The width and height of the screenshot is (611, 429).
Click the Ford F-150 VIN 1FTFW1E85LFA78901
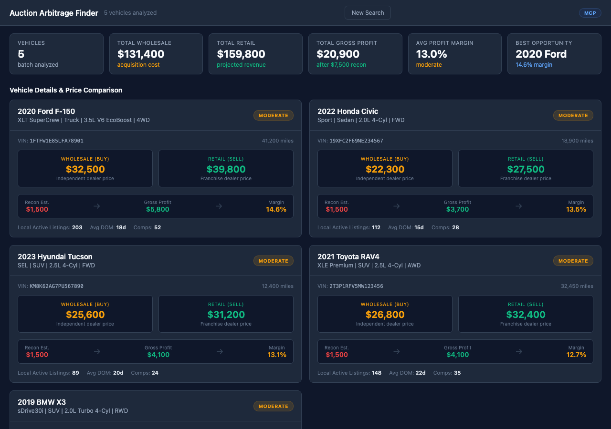(x=56, y=141)
